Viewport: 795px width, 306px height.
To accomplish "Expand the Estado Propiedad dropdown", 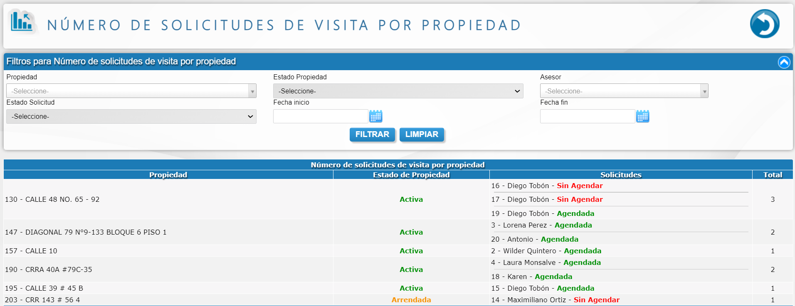I will point(398,91).
